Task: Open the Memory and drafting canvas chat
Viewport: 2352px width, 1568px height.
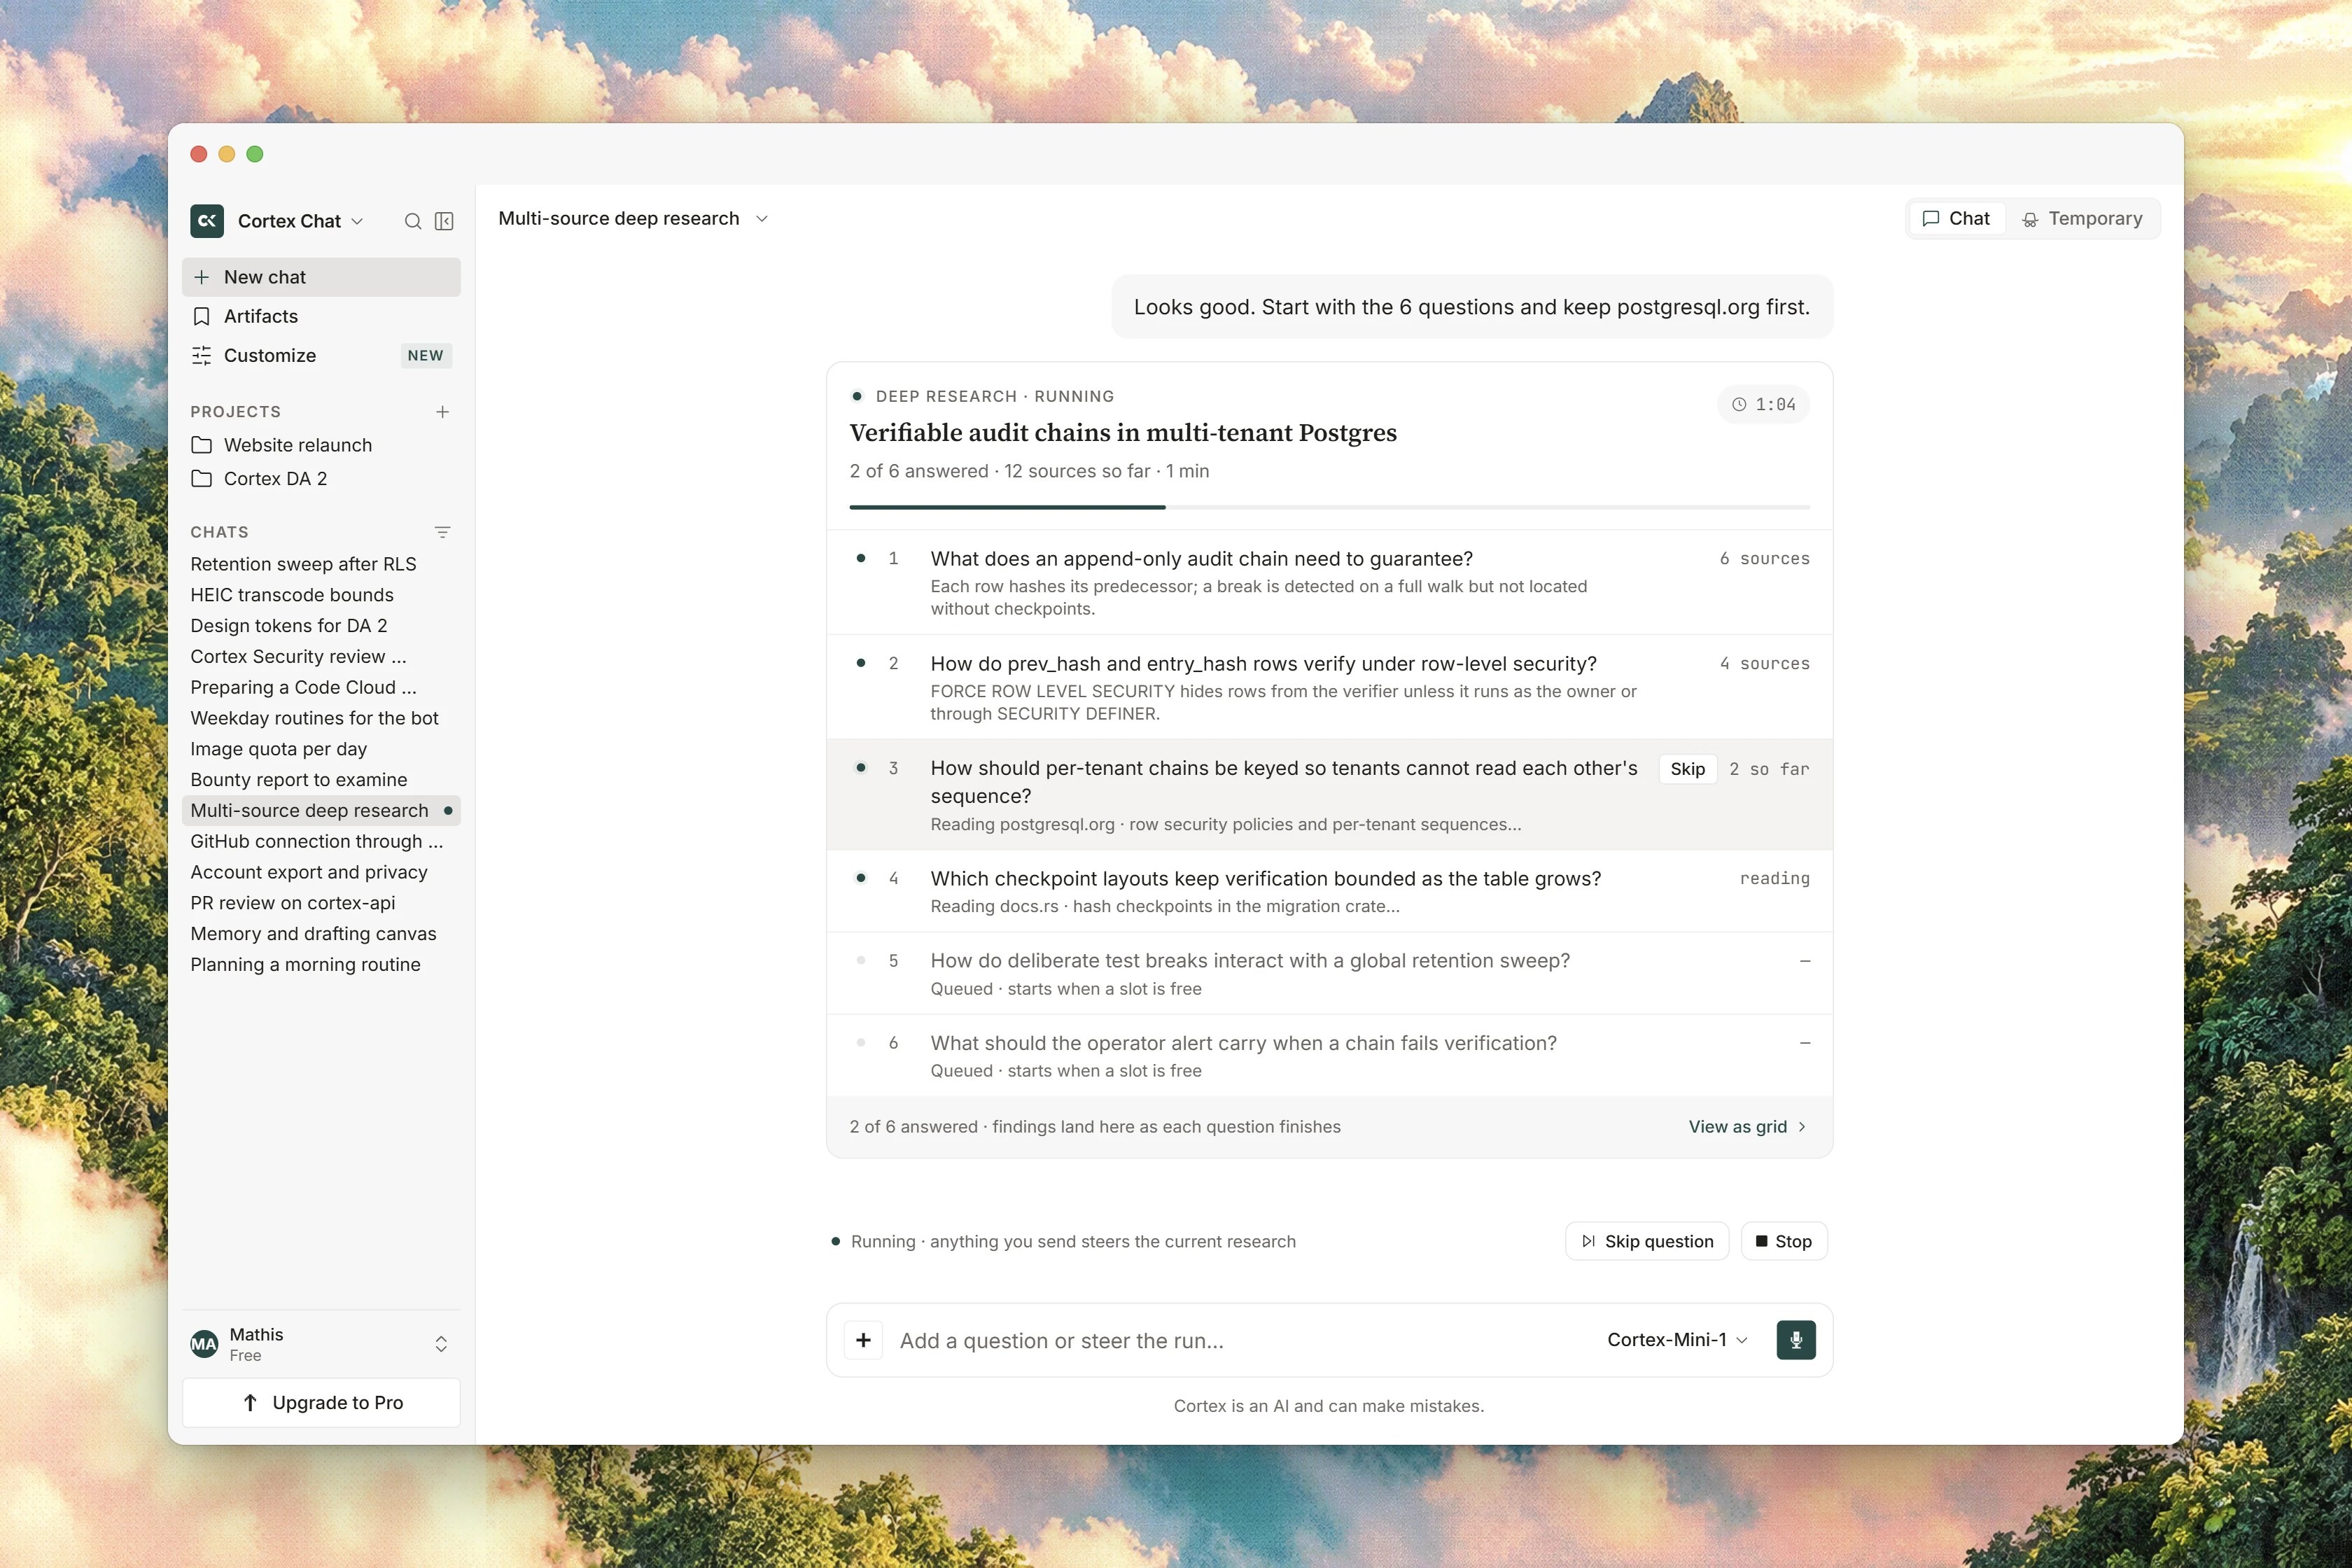Action: point(321,934)
